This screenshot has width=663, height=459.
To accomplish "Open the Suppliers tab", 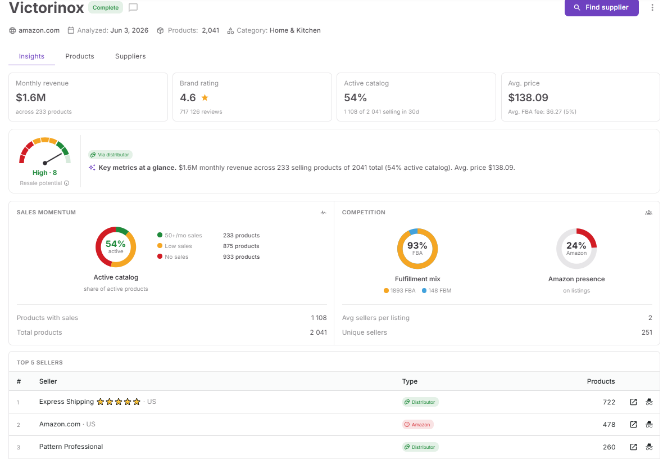I will pos(130,56).
